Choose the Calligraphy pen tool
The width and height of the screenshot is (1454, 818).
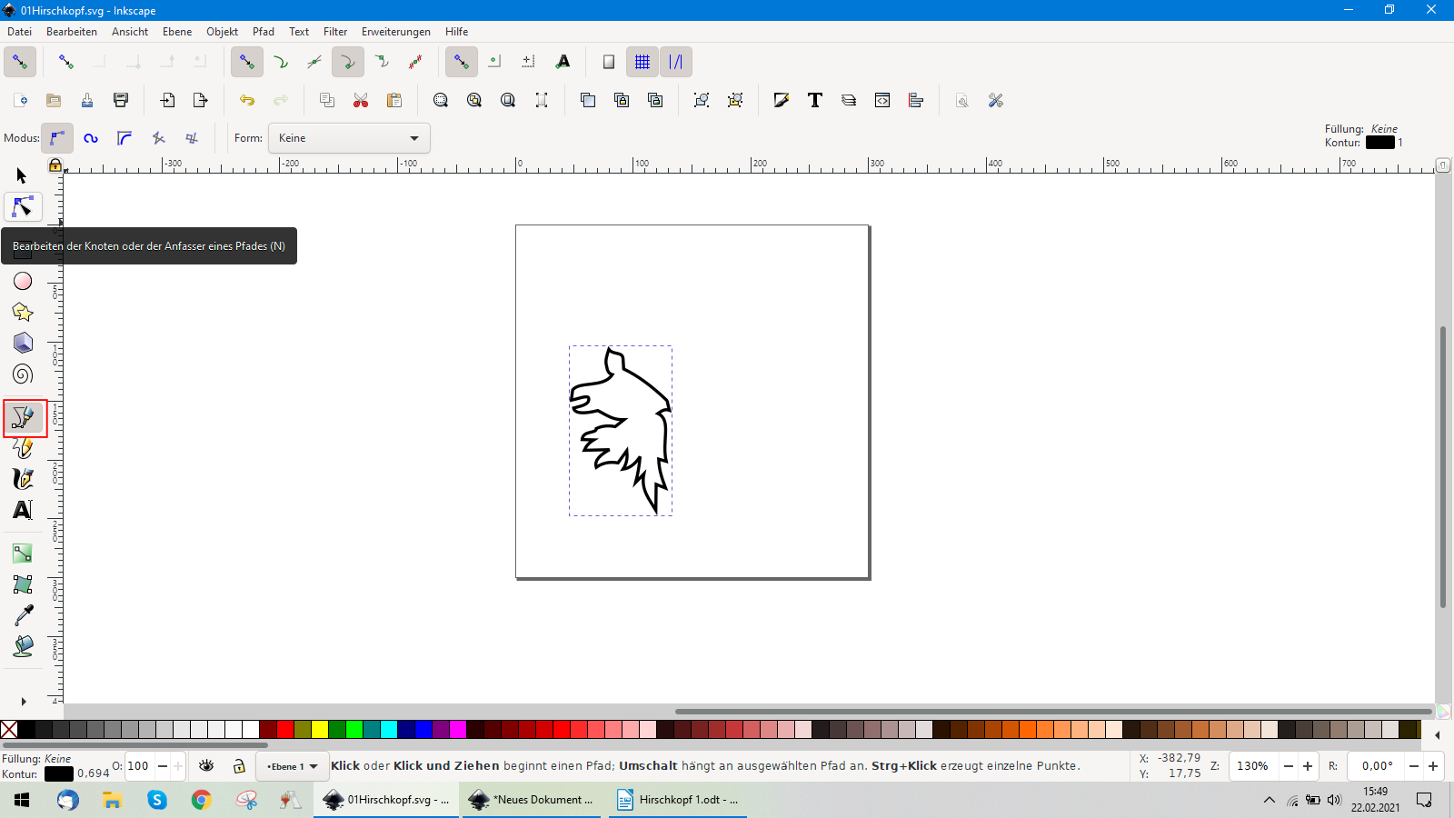coord(23,479)
